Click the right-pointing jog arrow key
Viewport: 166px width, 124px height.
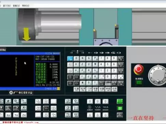[x=54, y=108]
